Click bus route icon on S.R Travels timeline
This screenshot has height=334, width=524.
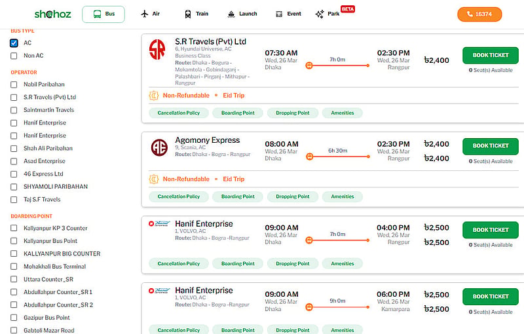[x=309, y=65]
